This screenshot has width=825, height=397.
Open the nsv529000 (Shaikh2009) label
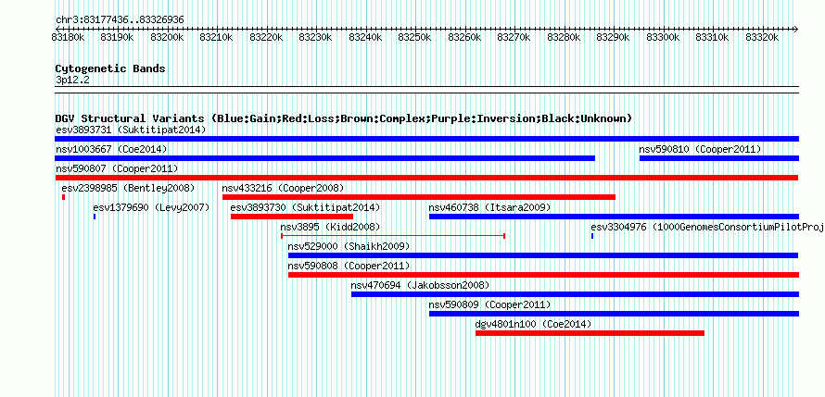pyautogui.click(x=349, y=246)
